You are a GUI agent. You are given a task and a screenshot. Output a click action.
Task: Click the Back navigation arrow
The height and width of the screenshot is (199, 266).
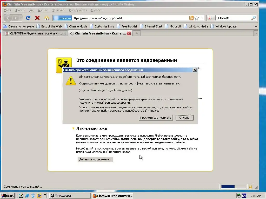click(x=8, y=18)
